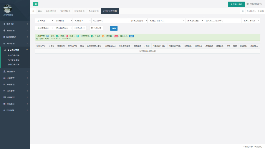Click the bar chart icon beside 交易查询管理

(x=5, y=50)
